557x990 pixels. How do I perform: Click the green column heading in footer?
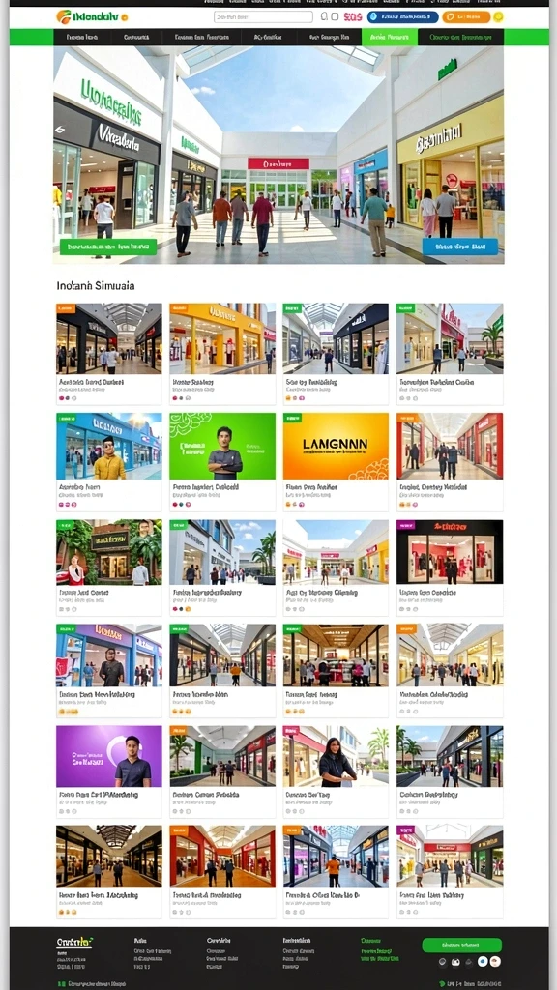(371, 940)
